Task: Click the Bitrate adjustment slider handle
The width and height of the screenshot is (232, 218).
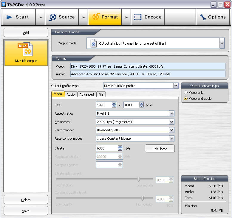Action: click(x=139, y=179)
